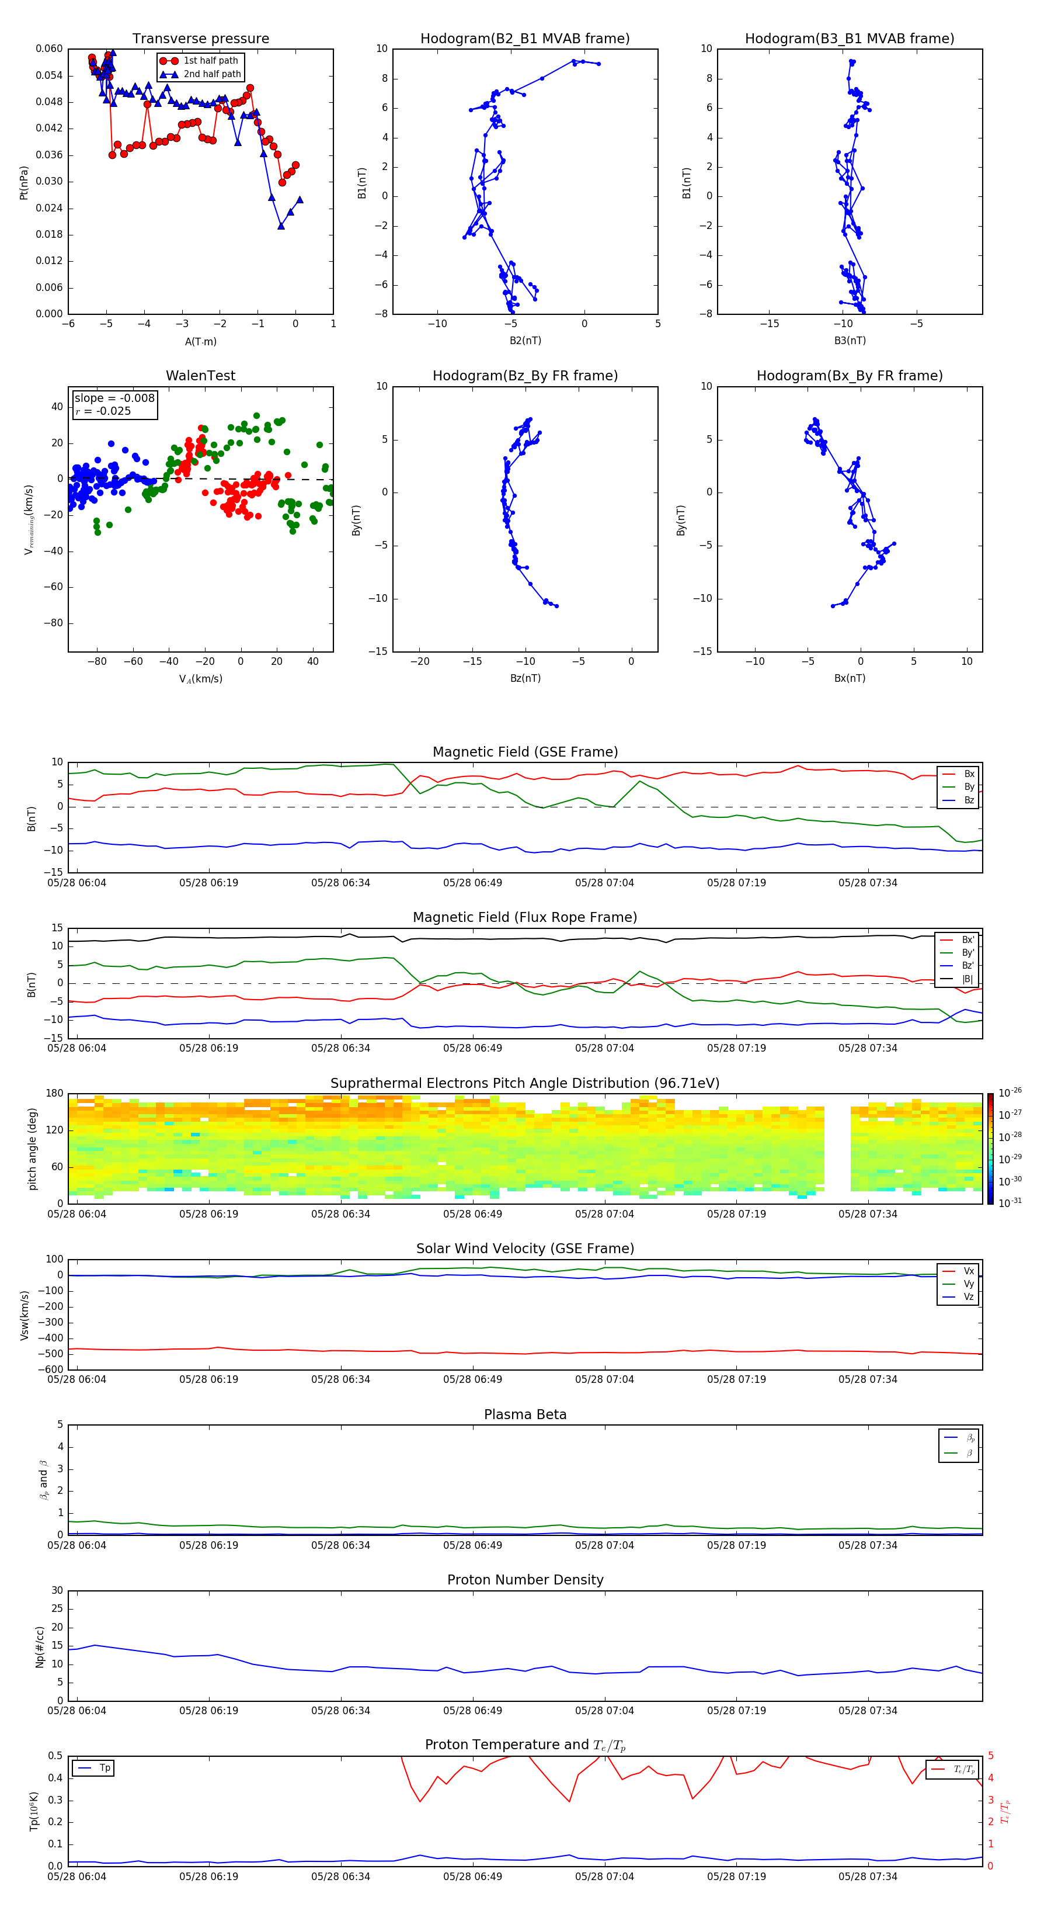Click the 'Hodogram(Bz_By FR frame)' title

[x=525, y=376]
